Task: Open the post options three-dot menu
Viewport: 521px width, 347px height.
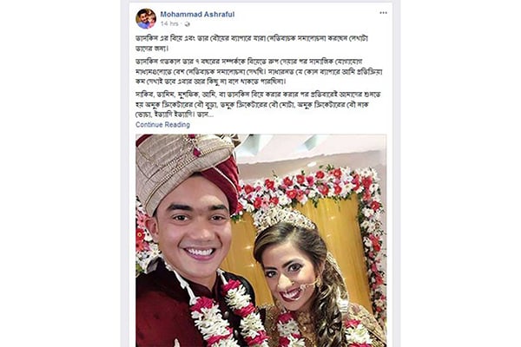Action: [383, 13]
